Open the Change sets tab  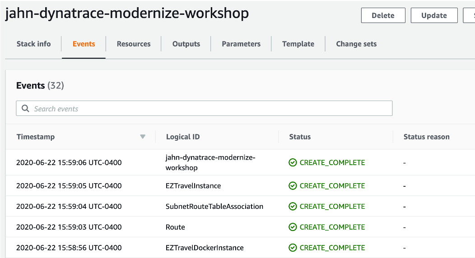click(x=356, y=44)
